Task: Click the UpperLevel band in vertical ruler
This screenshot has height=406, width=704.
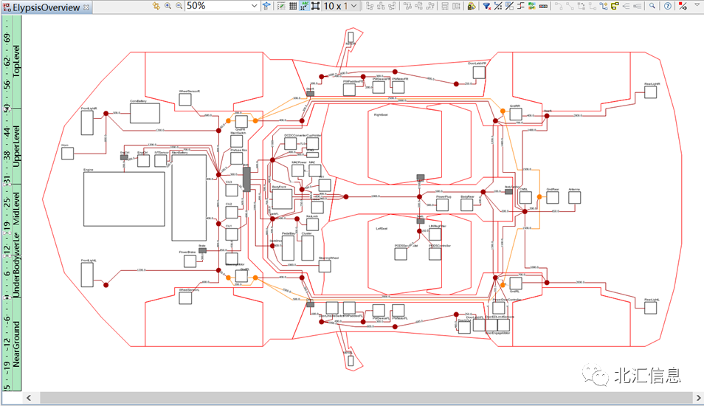Action: [16, 146]
